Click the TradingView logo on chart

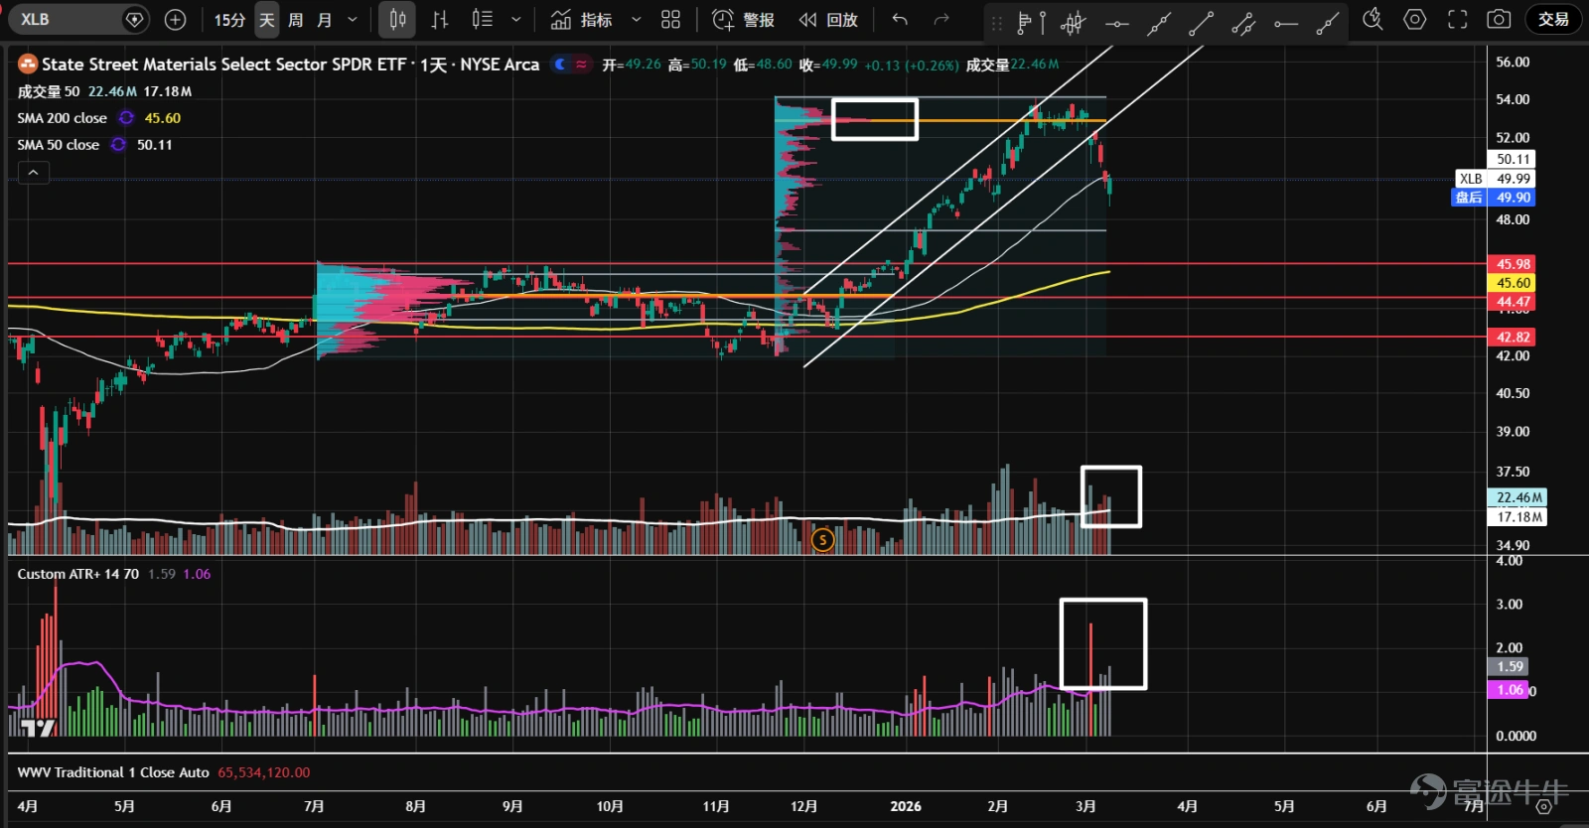point(38,728)
